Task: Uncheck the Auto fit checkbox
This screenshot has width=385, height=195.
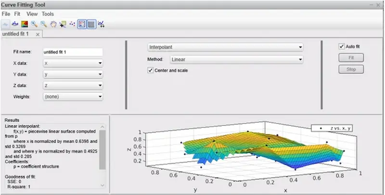Action: click(x=342, y=46)
